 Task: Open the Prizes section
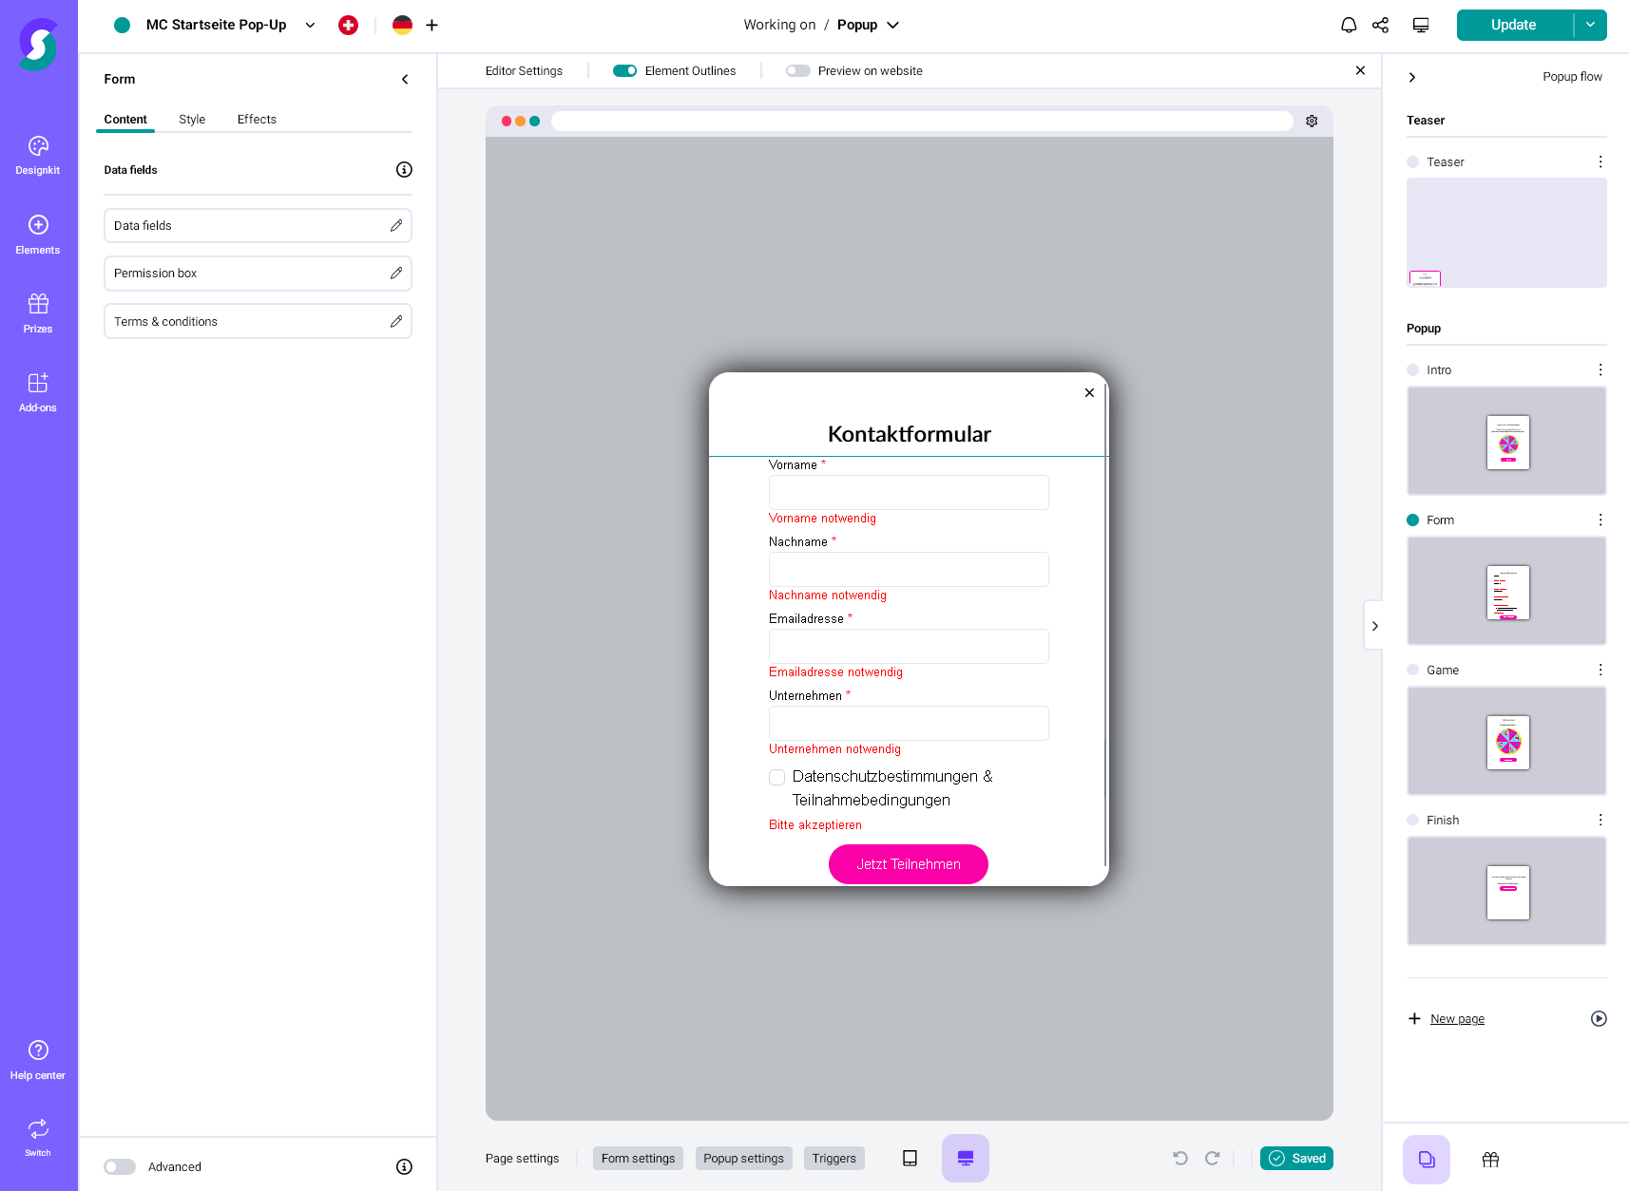click(x=38, y=313)
